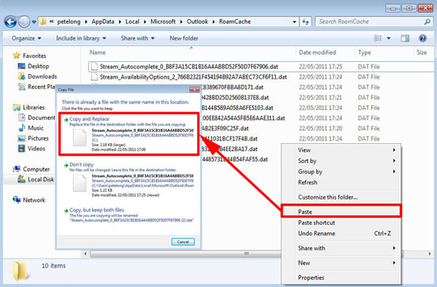
Task: Select Computer in navigation pane
Action: [31, 169]
